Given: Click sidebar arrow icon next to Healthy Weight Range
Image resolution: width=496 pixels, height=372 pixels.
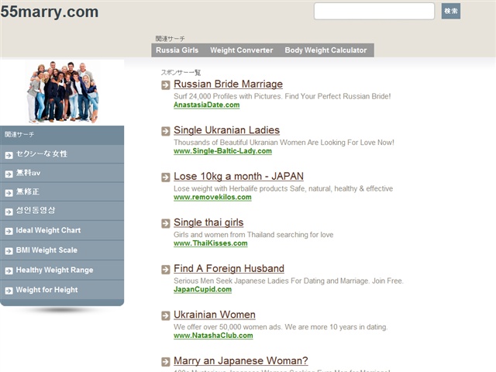Looking at the screenshot, I should (9, 271).
